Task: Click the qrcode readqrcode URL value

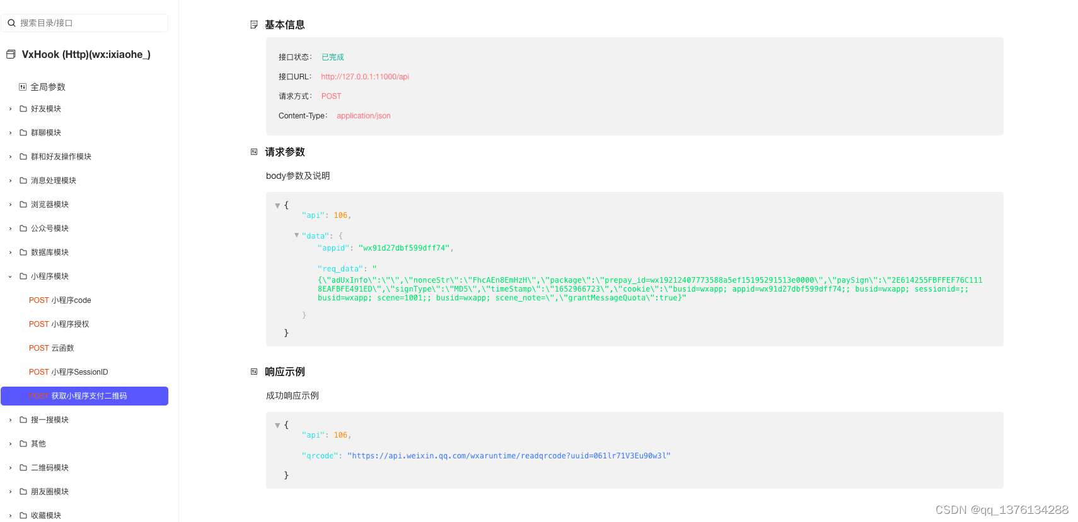Action: [509, 456]
